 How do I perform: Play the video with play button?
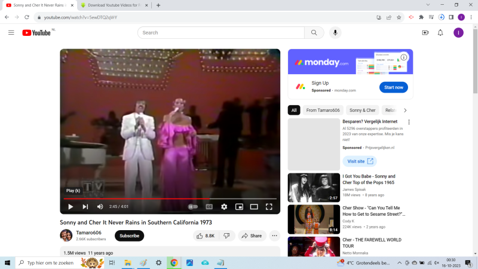coord(71,207)
